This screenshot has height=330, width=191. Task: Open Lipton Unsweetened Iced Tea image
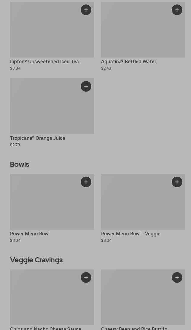pos(47,33)
